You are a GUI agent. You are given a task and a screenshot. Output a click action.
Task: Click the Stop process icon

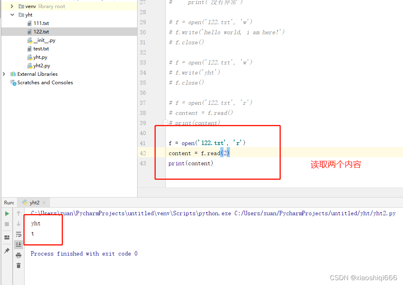pos(7,224)
